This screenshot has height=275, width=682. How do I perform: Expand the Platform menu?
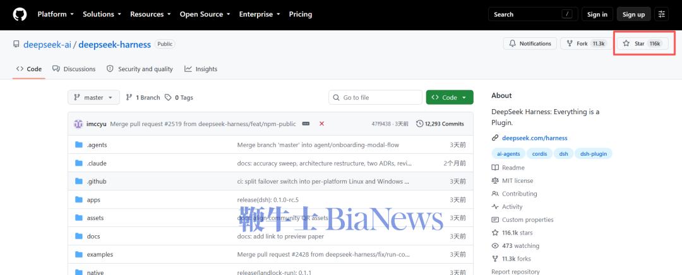click(56, 15)
